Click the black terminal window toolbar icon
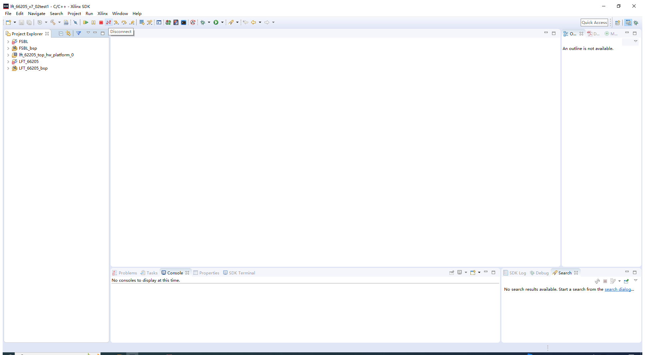 point(184,22)
